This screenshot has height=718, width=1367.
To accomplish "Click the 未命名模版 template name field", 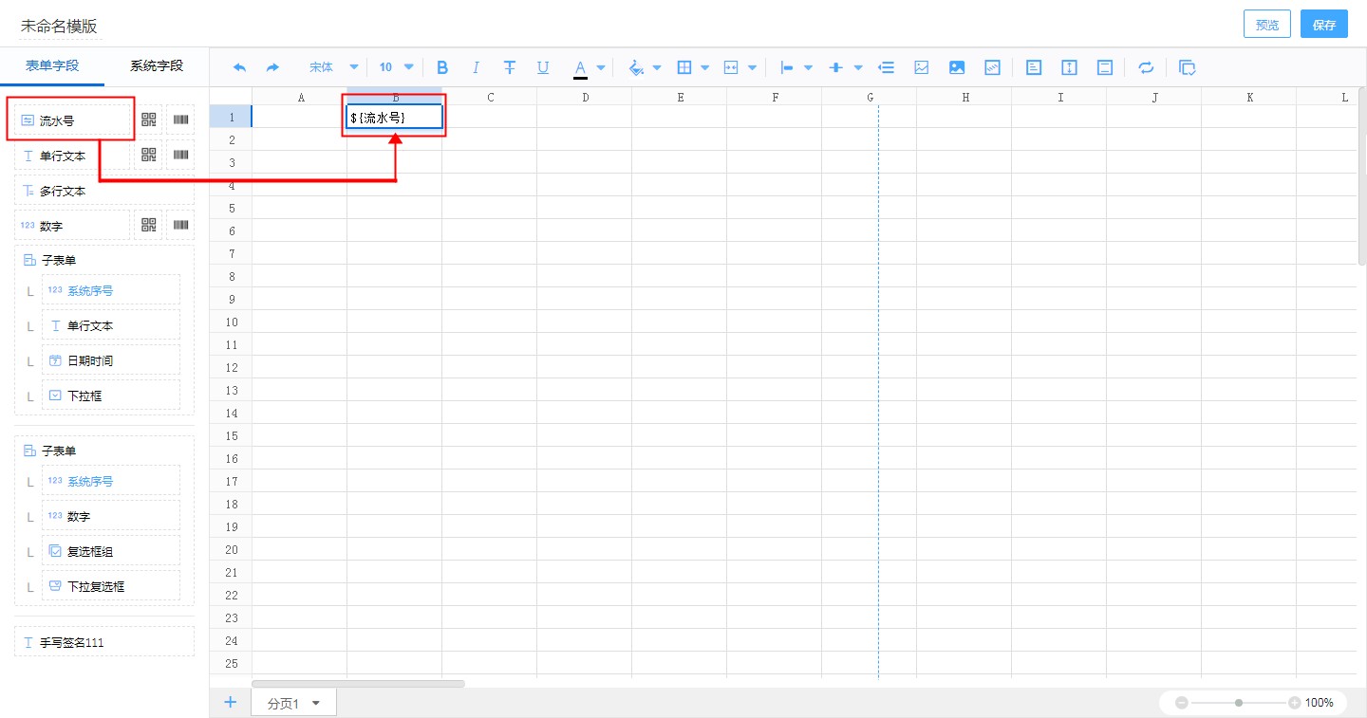I will (x=60, y=27).
